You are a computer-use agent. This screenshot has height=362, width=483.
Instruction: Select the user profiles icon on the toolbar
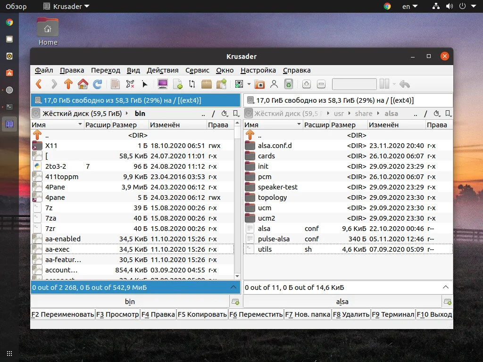click(x=274, y=84)
